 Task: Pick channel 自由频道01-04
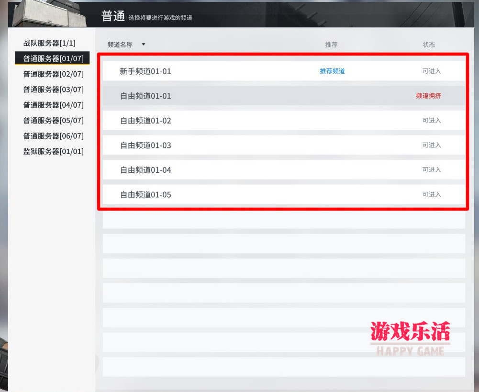pyautogui.click(x=284, y=170)
